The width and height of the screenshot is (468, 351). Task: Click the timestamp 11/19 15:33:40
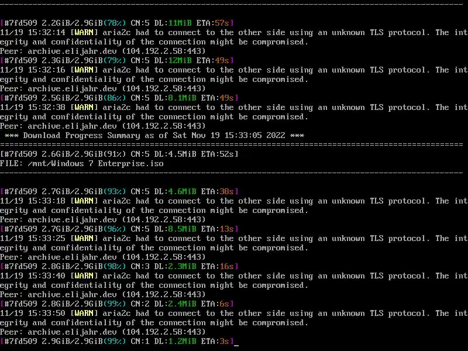(x=33, y=276)
